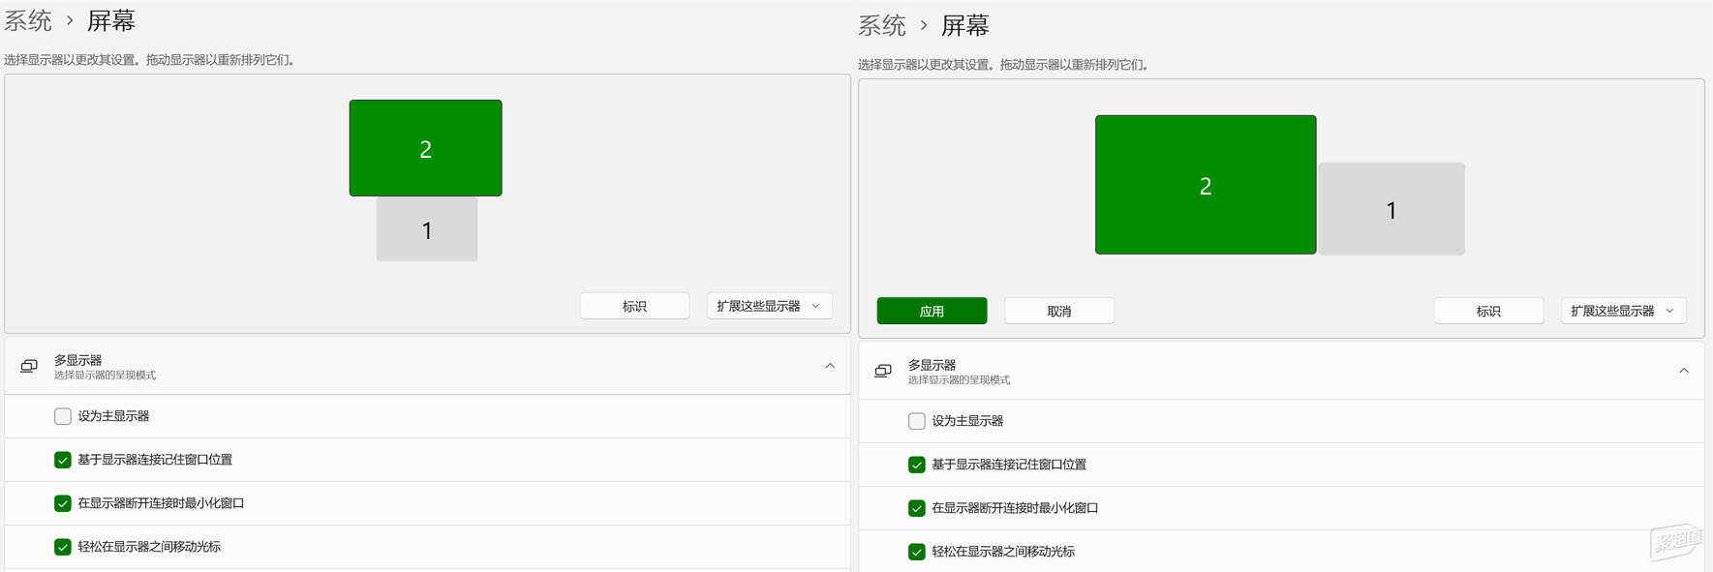1713x572 pixels.
Task: Click the green 应用 button
Action: click(x=932, y=311)
